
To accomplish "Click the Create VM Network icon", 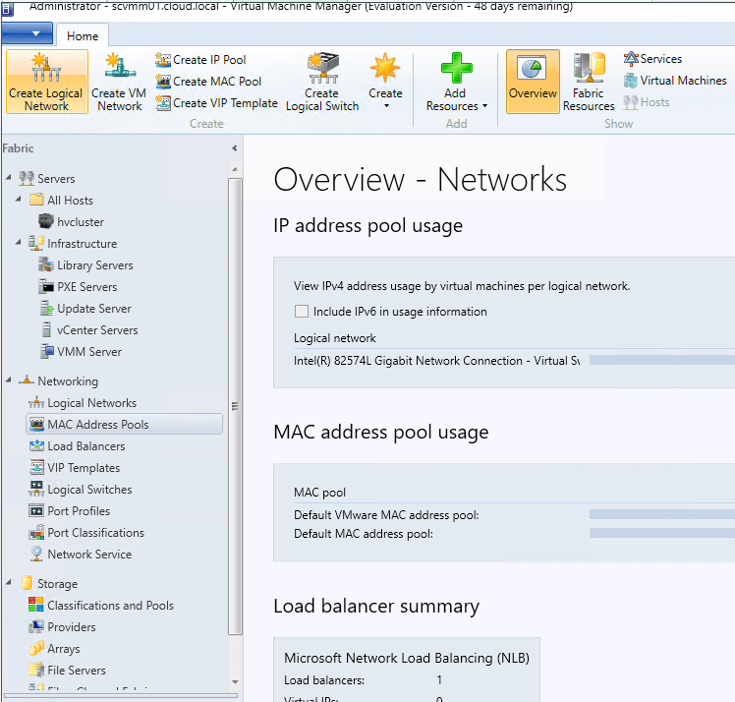I will [x=119, y=82].
